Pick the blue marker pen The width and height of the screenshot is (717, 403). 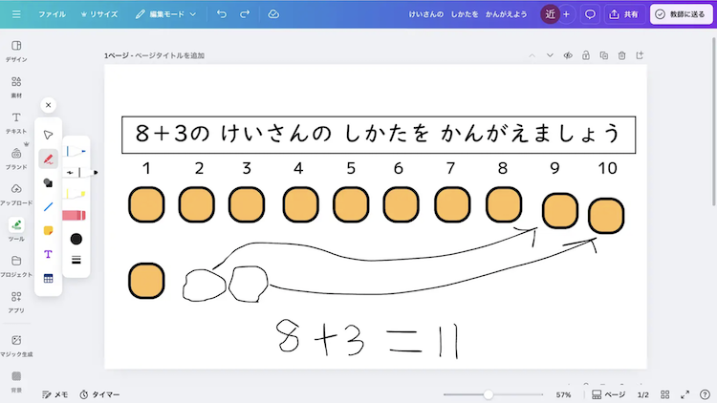click(x=75, y=151)
